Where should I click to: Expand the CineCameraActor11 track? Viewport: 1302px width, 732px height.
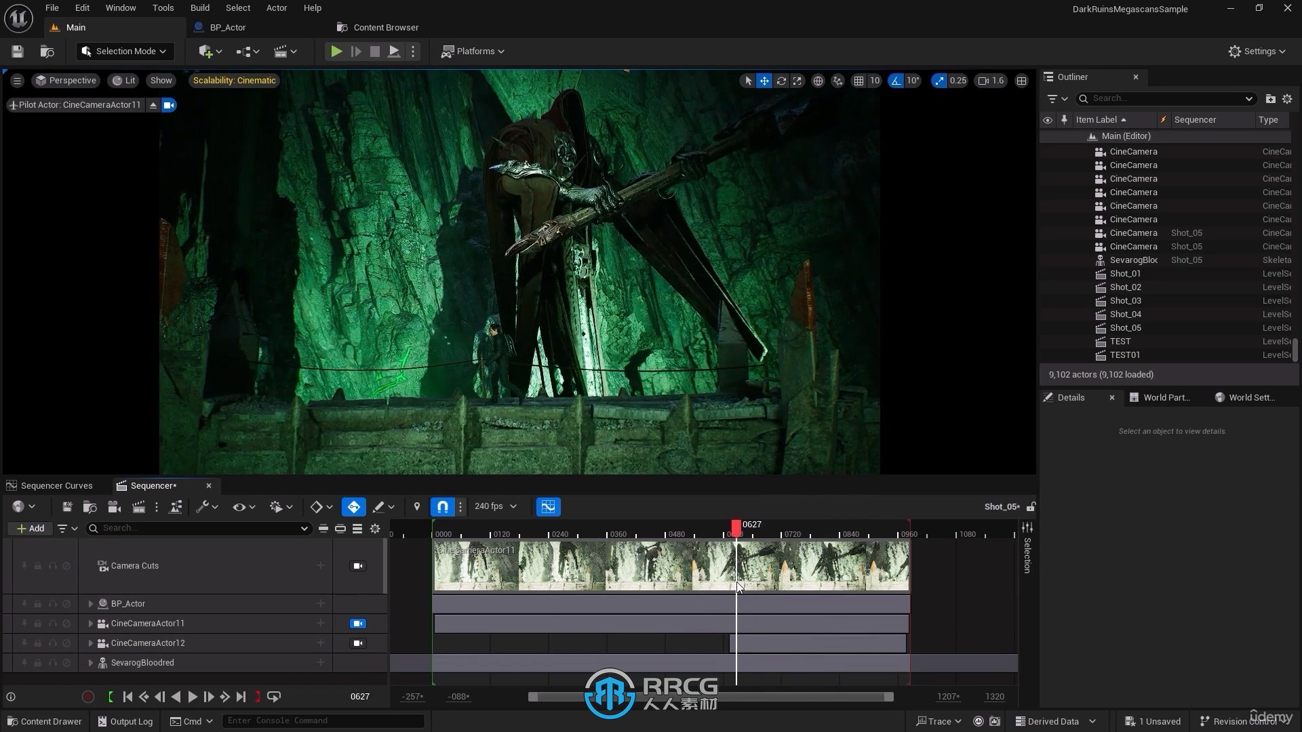[91, 624]
